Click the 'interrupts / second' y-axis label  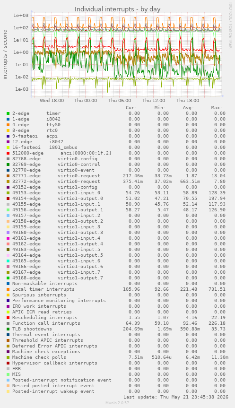tap(5, 54)
